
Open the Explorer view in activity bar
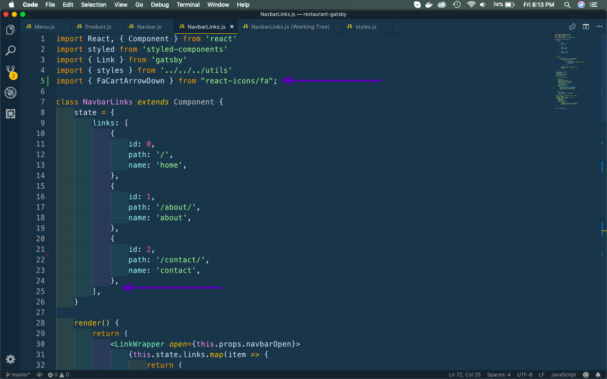tap(11, 30)
